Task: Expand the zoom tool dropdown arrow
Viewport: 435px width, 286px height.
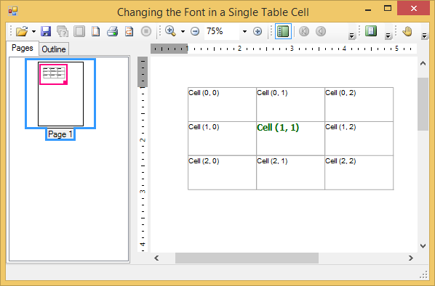Action: coord(183,31)
